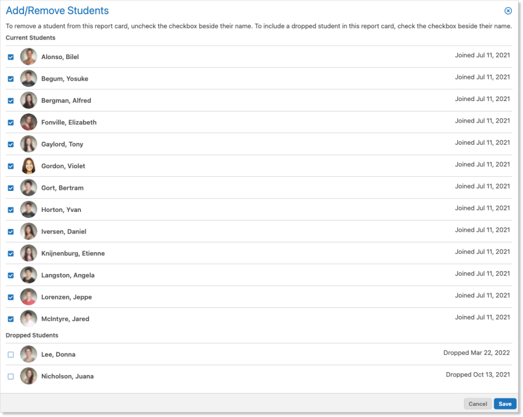
Task: Remove Gaylord, Tony via checkbox
Action: [10, 144]
